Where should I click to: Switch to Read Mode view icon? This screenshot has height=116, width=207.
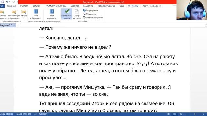coord(169,114)
